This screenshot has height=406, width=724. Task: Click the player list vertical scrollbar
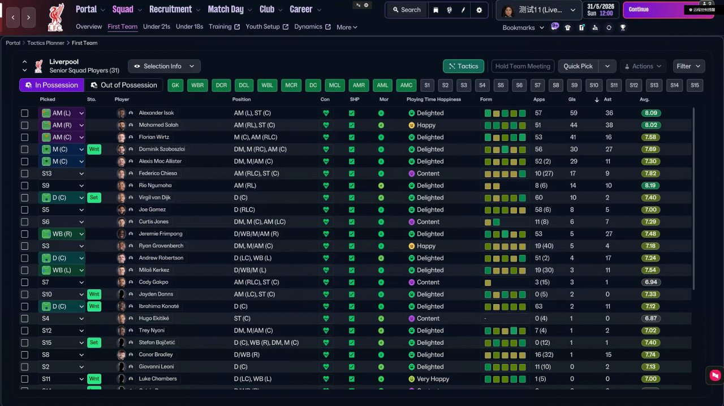[694, 198]
